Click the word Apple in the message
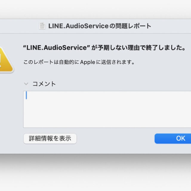The height and width of the screenshot is (191, 191). click(x=87, y=62)
